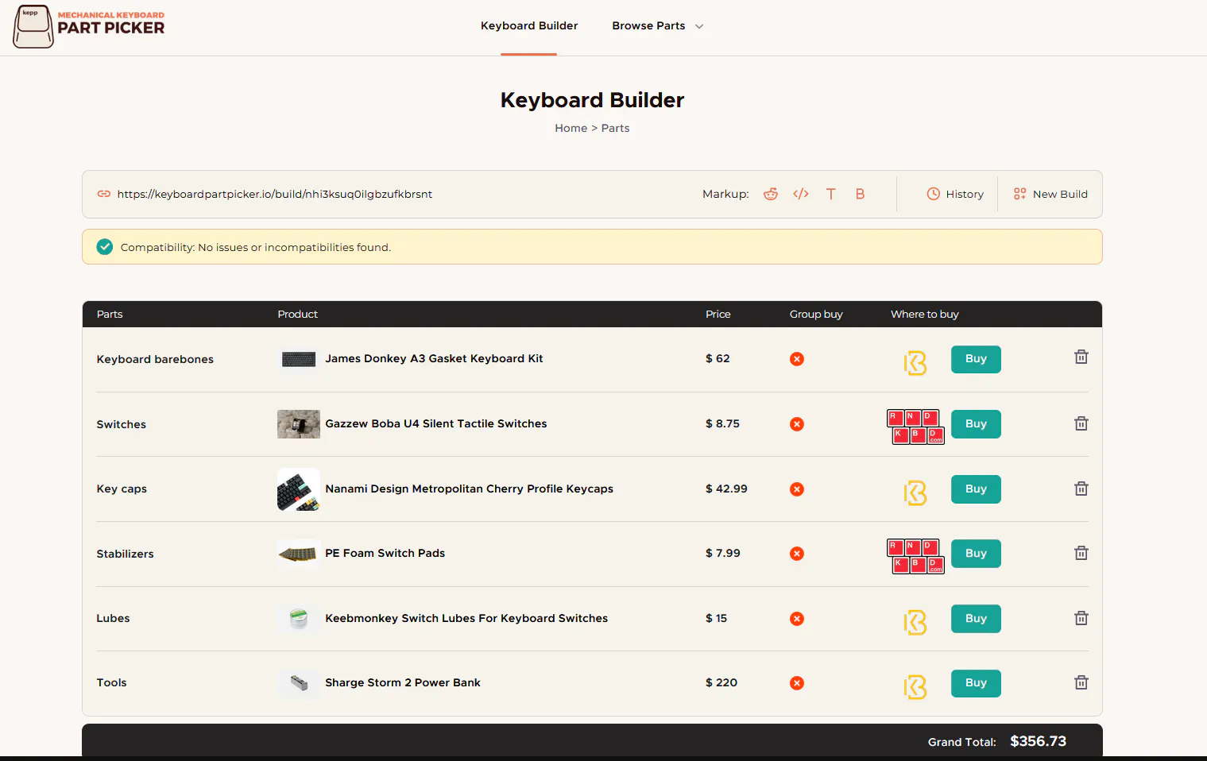Click group buy status icon for Boba U4 switches
Image resolution: width=1207 pixels, height=761 pixels.
point(797,424)
